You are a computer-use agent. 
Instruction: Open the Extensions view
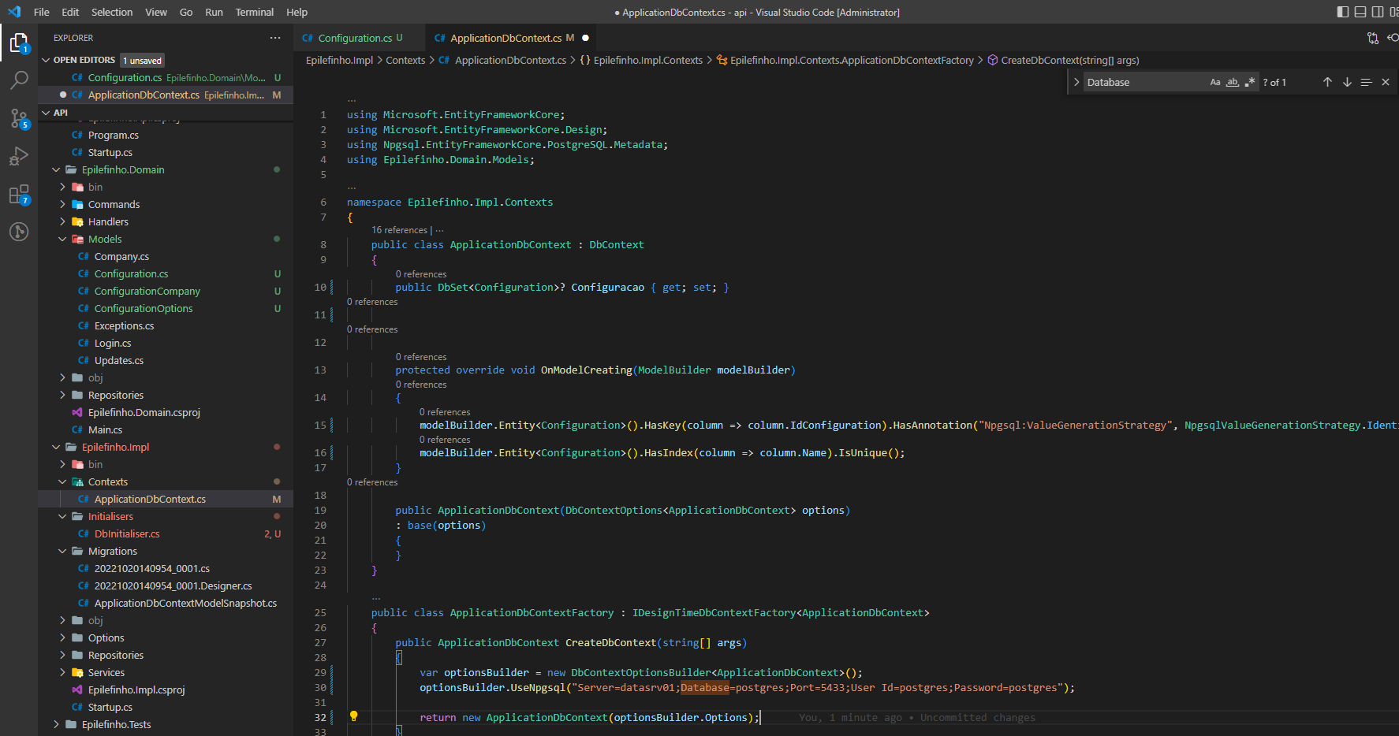(19, 195)
